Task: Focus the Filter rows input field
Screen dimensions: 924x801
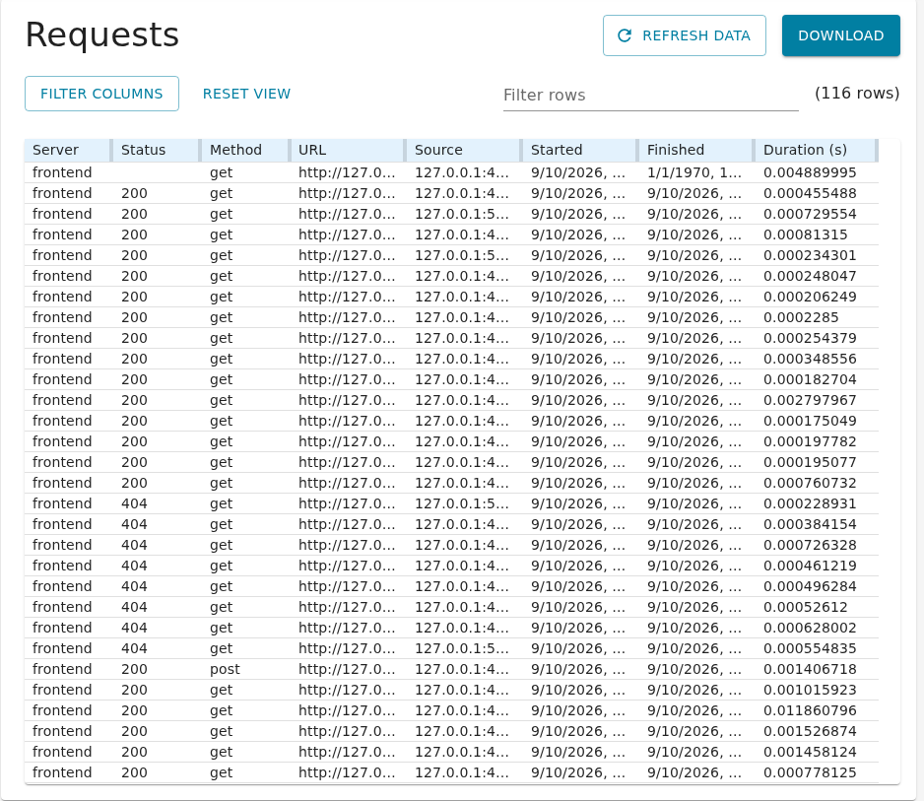Action: 650,95
